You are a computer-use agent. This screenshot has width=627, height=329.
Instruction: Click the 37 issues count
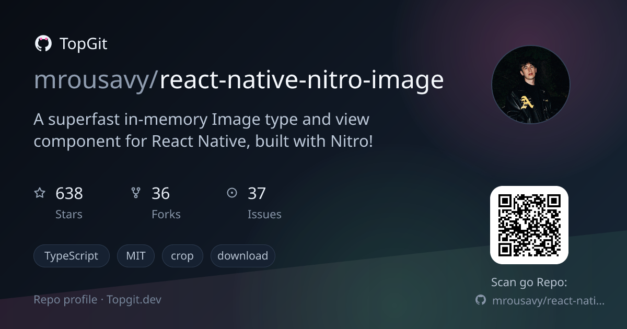[x=257, y=194]
